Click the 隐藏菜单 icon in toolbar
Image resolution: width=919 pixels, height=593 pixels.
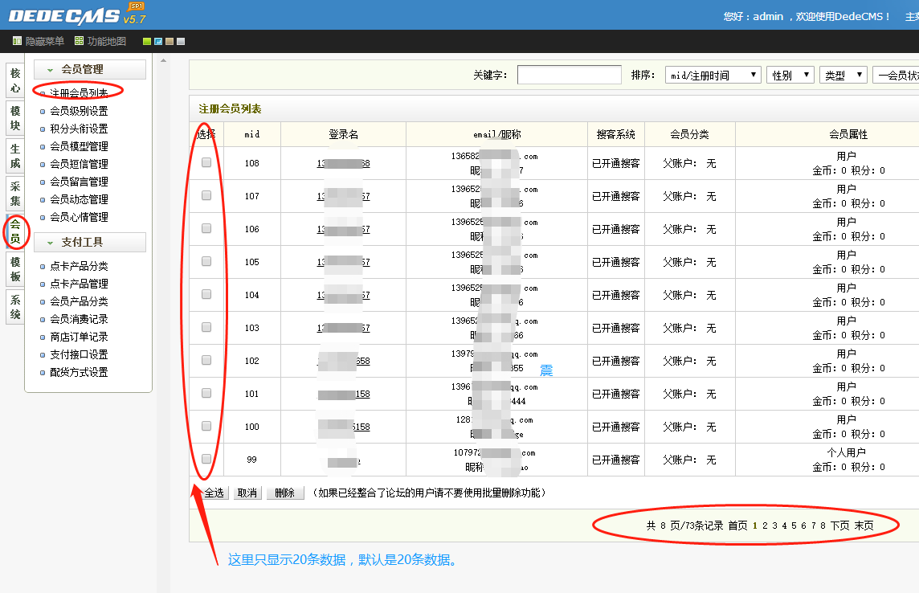[17, 41]
